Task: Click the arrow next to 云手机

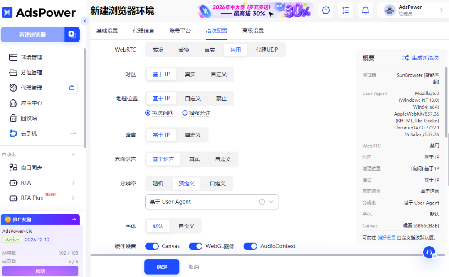Action: click(74, 133)
